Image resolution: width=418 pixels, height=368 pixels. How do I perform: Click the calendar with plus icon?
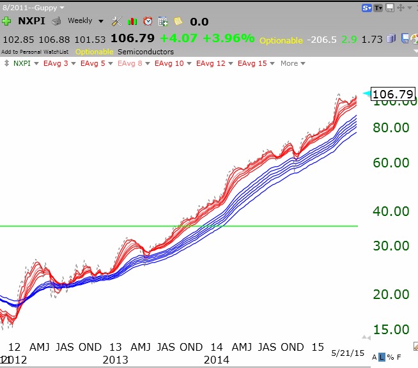pos(163,21)
